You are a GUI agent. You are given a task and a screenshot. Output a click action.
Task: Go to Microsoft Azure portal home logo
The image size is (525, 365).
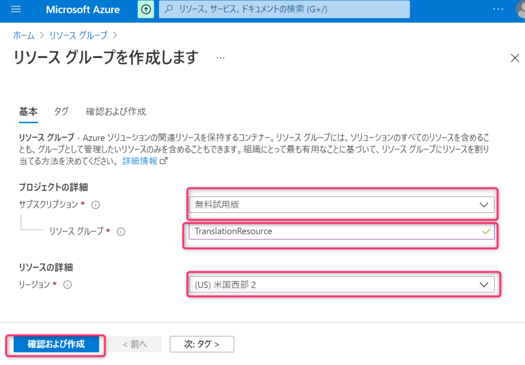pos(83,9)
